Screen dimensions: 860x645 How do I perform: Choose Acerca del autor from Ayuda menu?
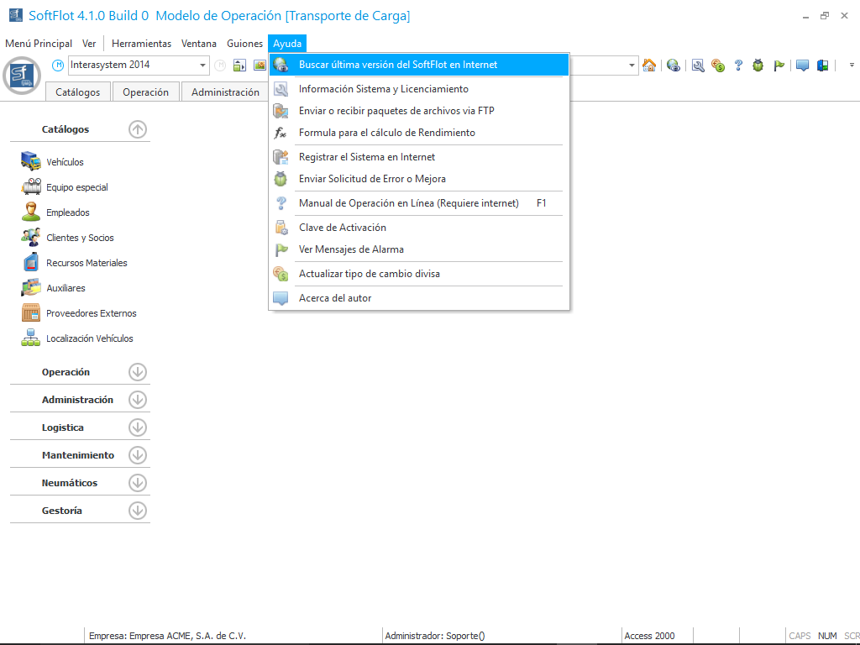pyautogui.click(x=334, y=298)
